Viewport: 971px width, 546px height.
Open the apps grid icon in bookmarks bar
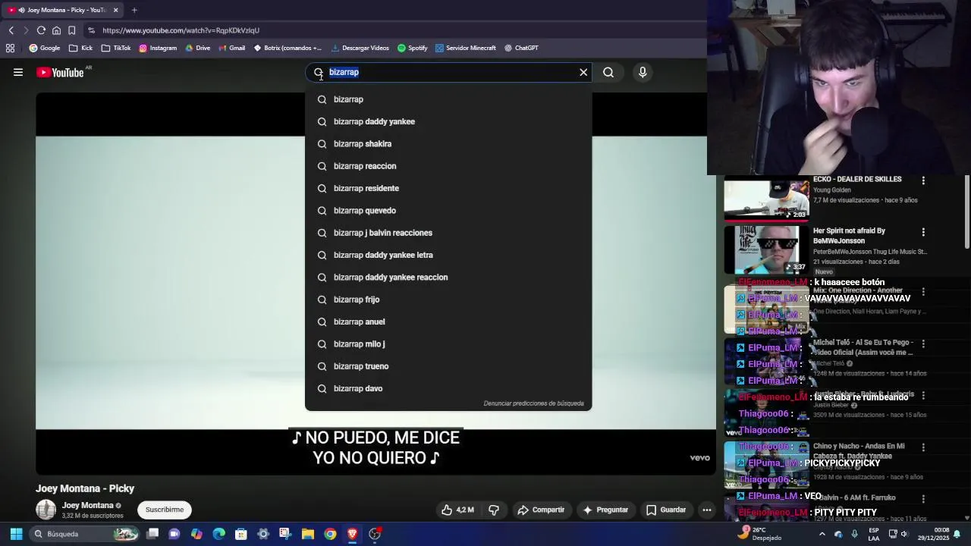click(x=10, y=48)
